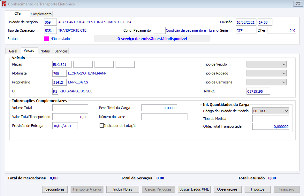Click the Motorista code field 790

[59, 73]
